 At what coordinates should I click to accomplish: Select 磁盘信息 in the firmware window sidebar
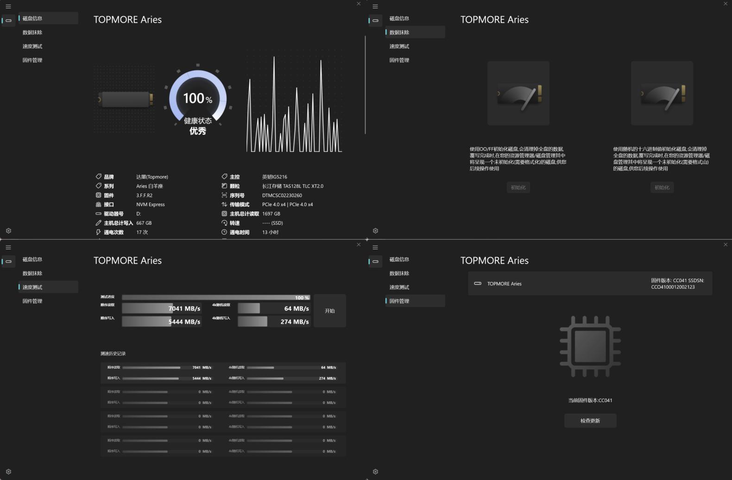pyautogui.click(x=399, y=259)
